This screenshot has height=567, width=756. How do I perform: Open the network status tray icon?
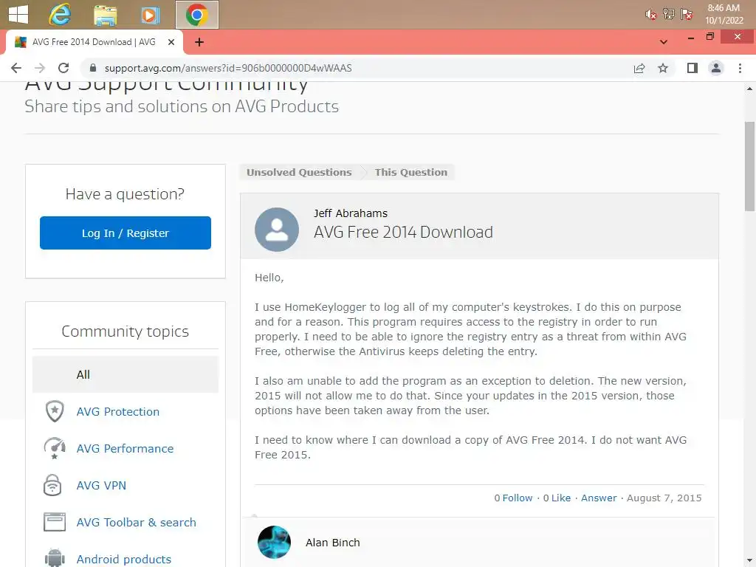point(669,14)
